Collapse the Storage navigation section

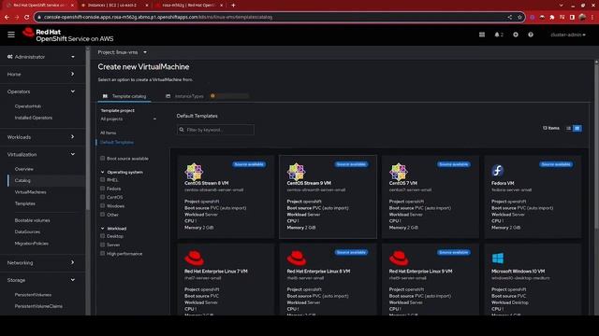[41, 280]
